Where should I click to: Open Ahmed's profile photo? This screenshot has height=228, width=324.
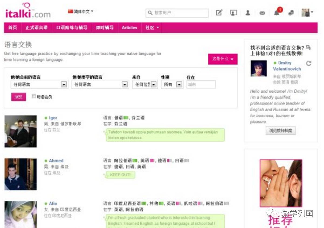click(x=20, y=174)
